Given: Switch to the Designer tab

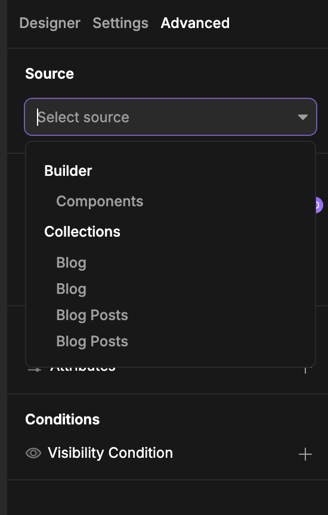Looking at the screenshot, I should tap(50, 23).
